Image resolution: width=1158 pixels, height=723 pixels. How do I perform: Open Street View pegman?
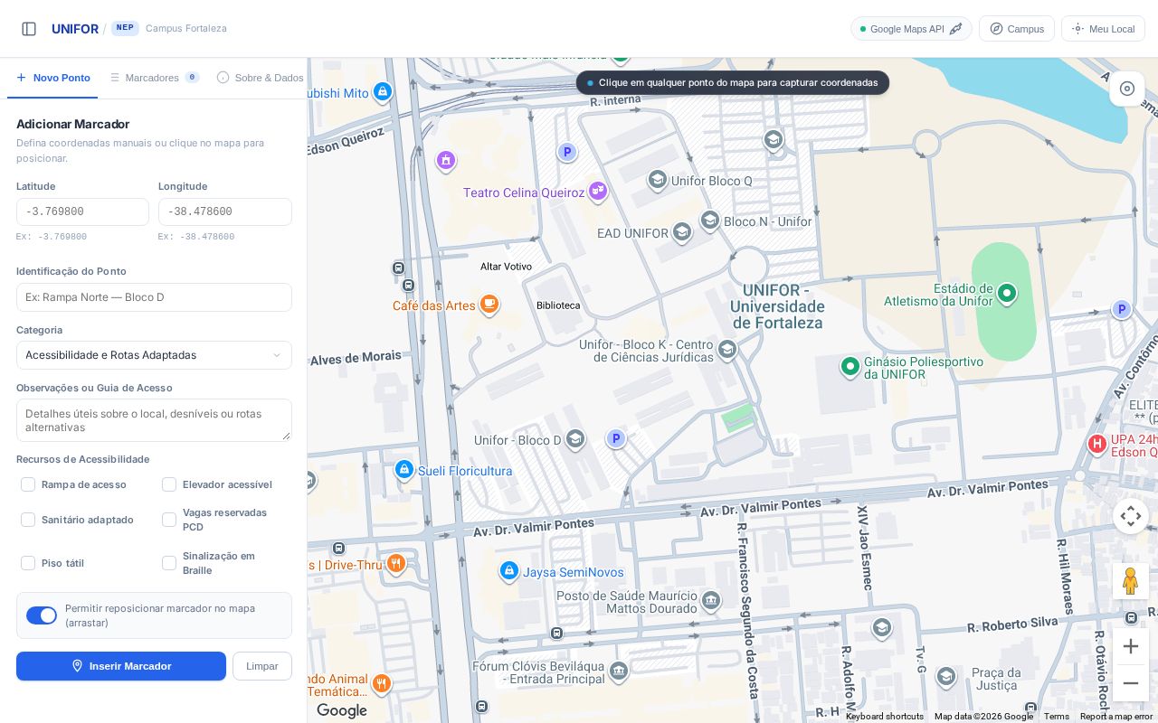(1130, 581)
